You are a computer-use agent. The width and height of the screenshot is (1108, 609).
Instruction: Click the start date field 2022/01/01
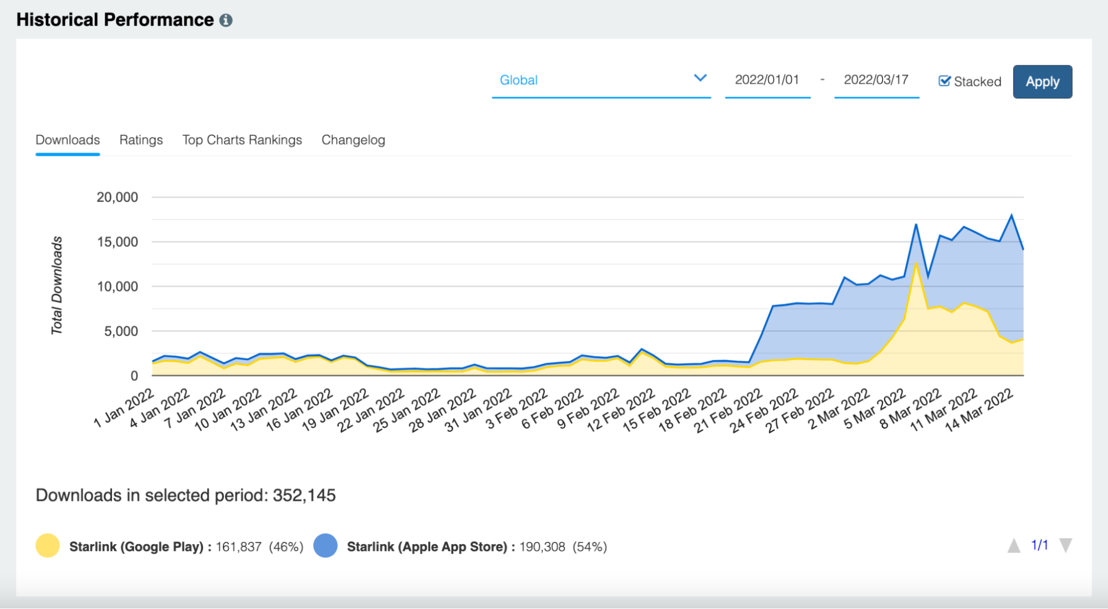coord(767,80)
